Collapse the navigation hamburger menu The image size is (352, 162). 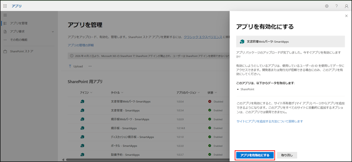(5, 15)
